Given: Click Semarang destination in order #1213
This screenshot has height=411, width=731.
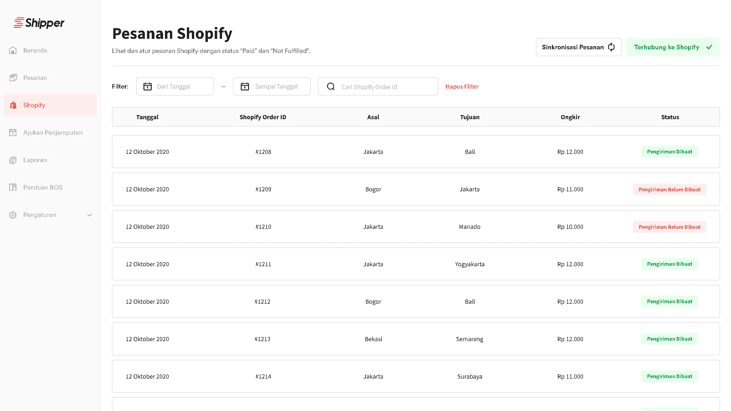Looking at the screenshot, I should click(470, 339).
